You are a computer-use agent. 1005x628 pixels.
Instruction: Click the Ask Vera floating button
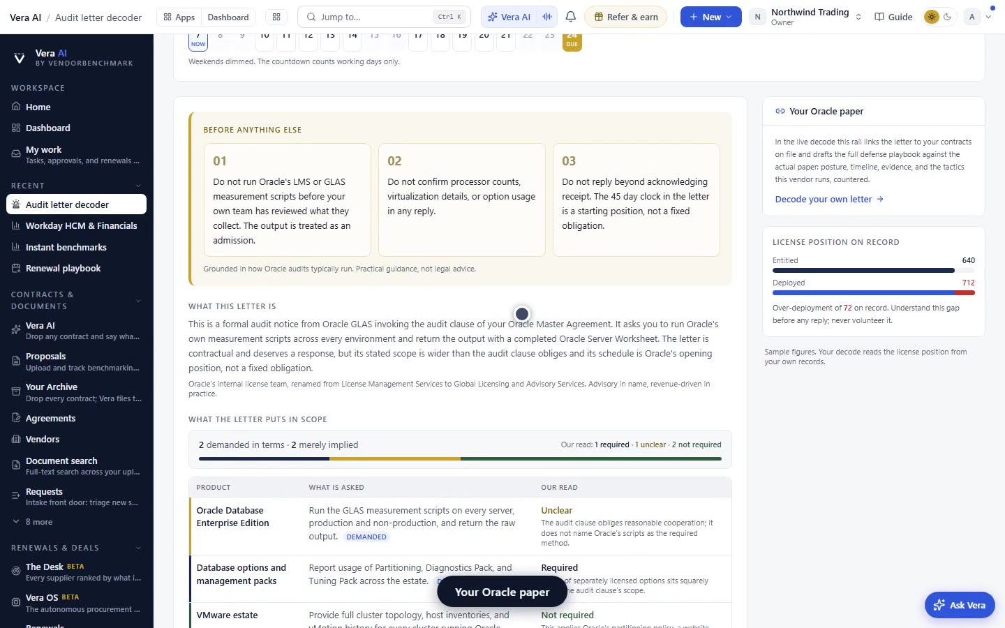tap(960, 605)
